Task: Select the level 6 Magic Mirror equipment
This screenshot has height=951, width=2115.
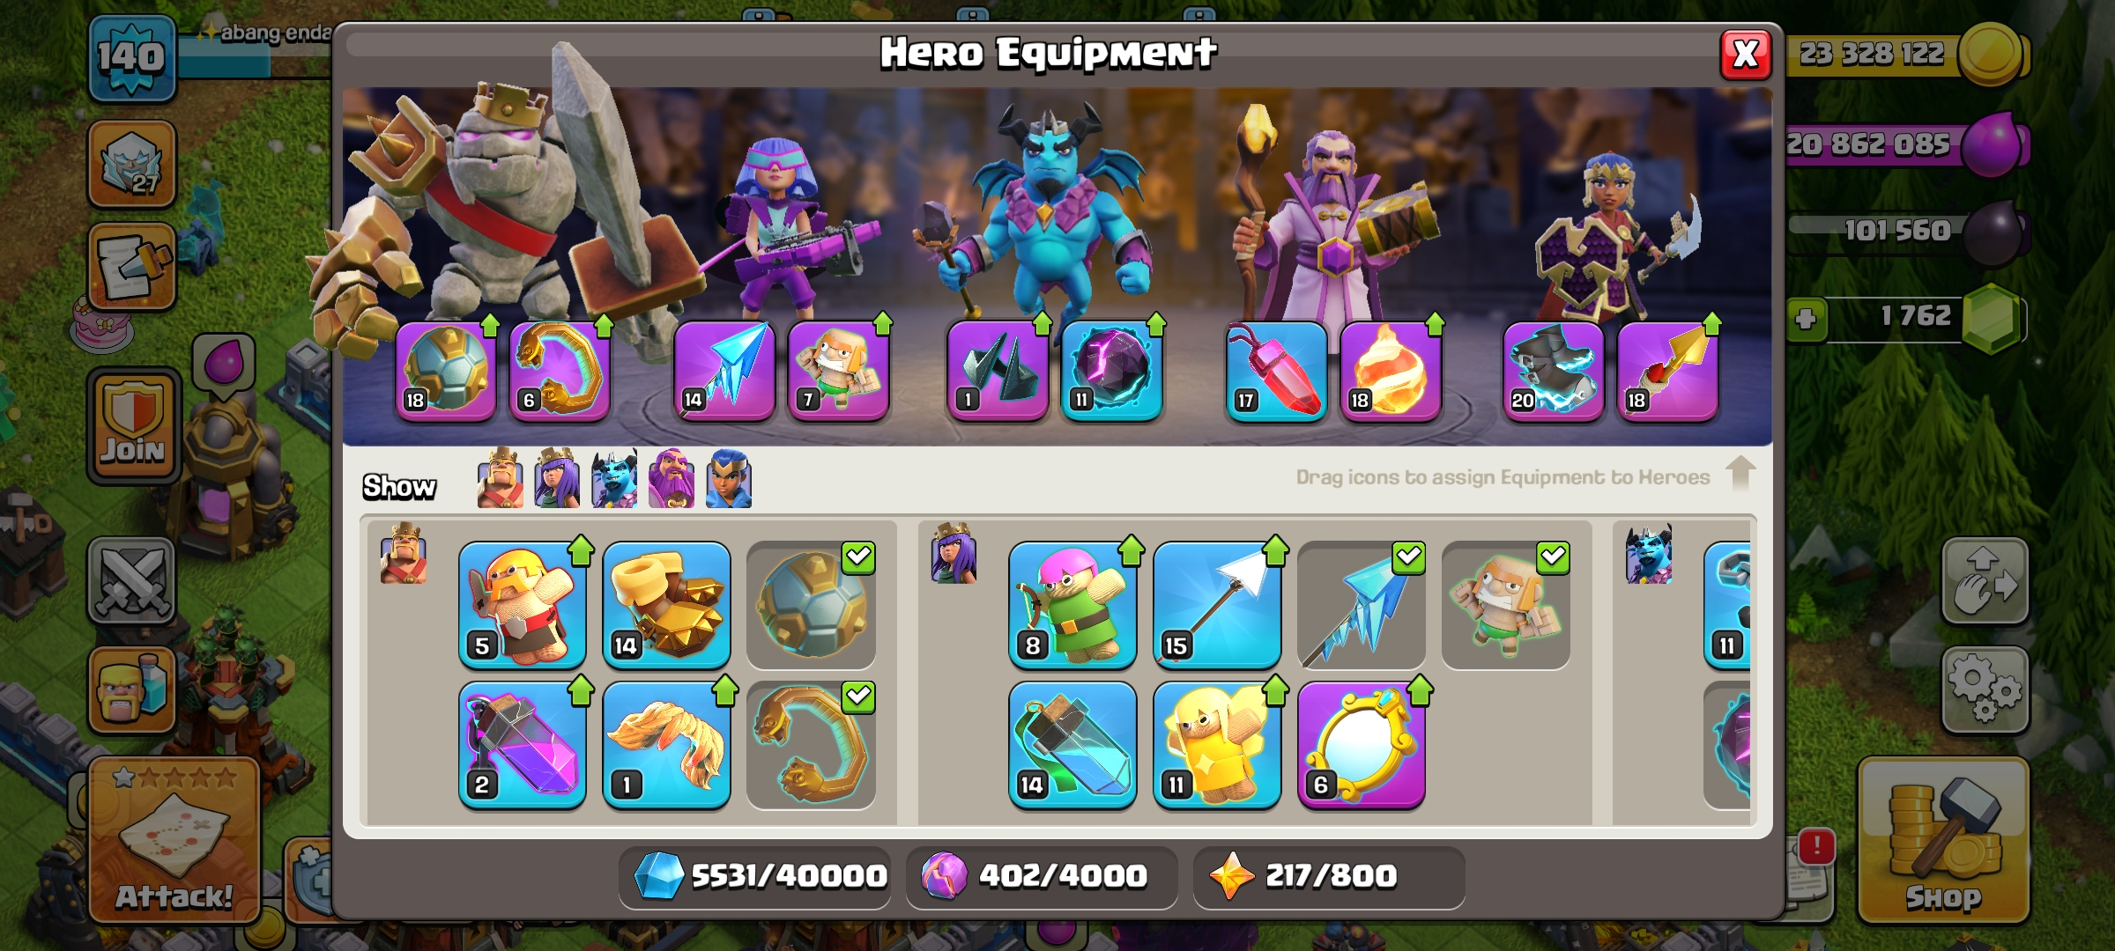Action: [x=1362, y=745]
